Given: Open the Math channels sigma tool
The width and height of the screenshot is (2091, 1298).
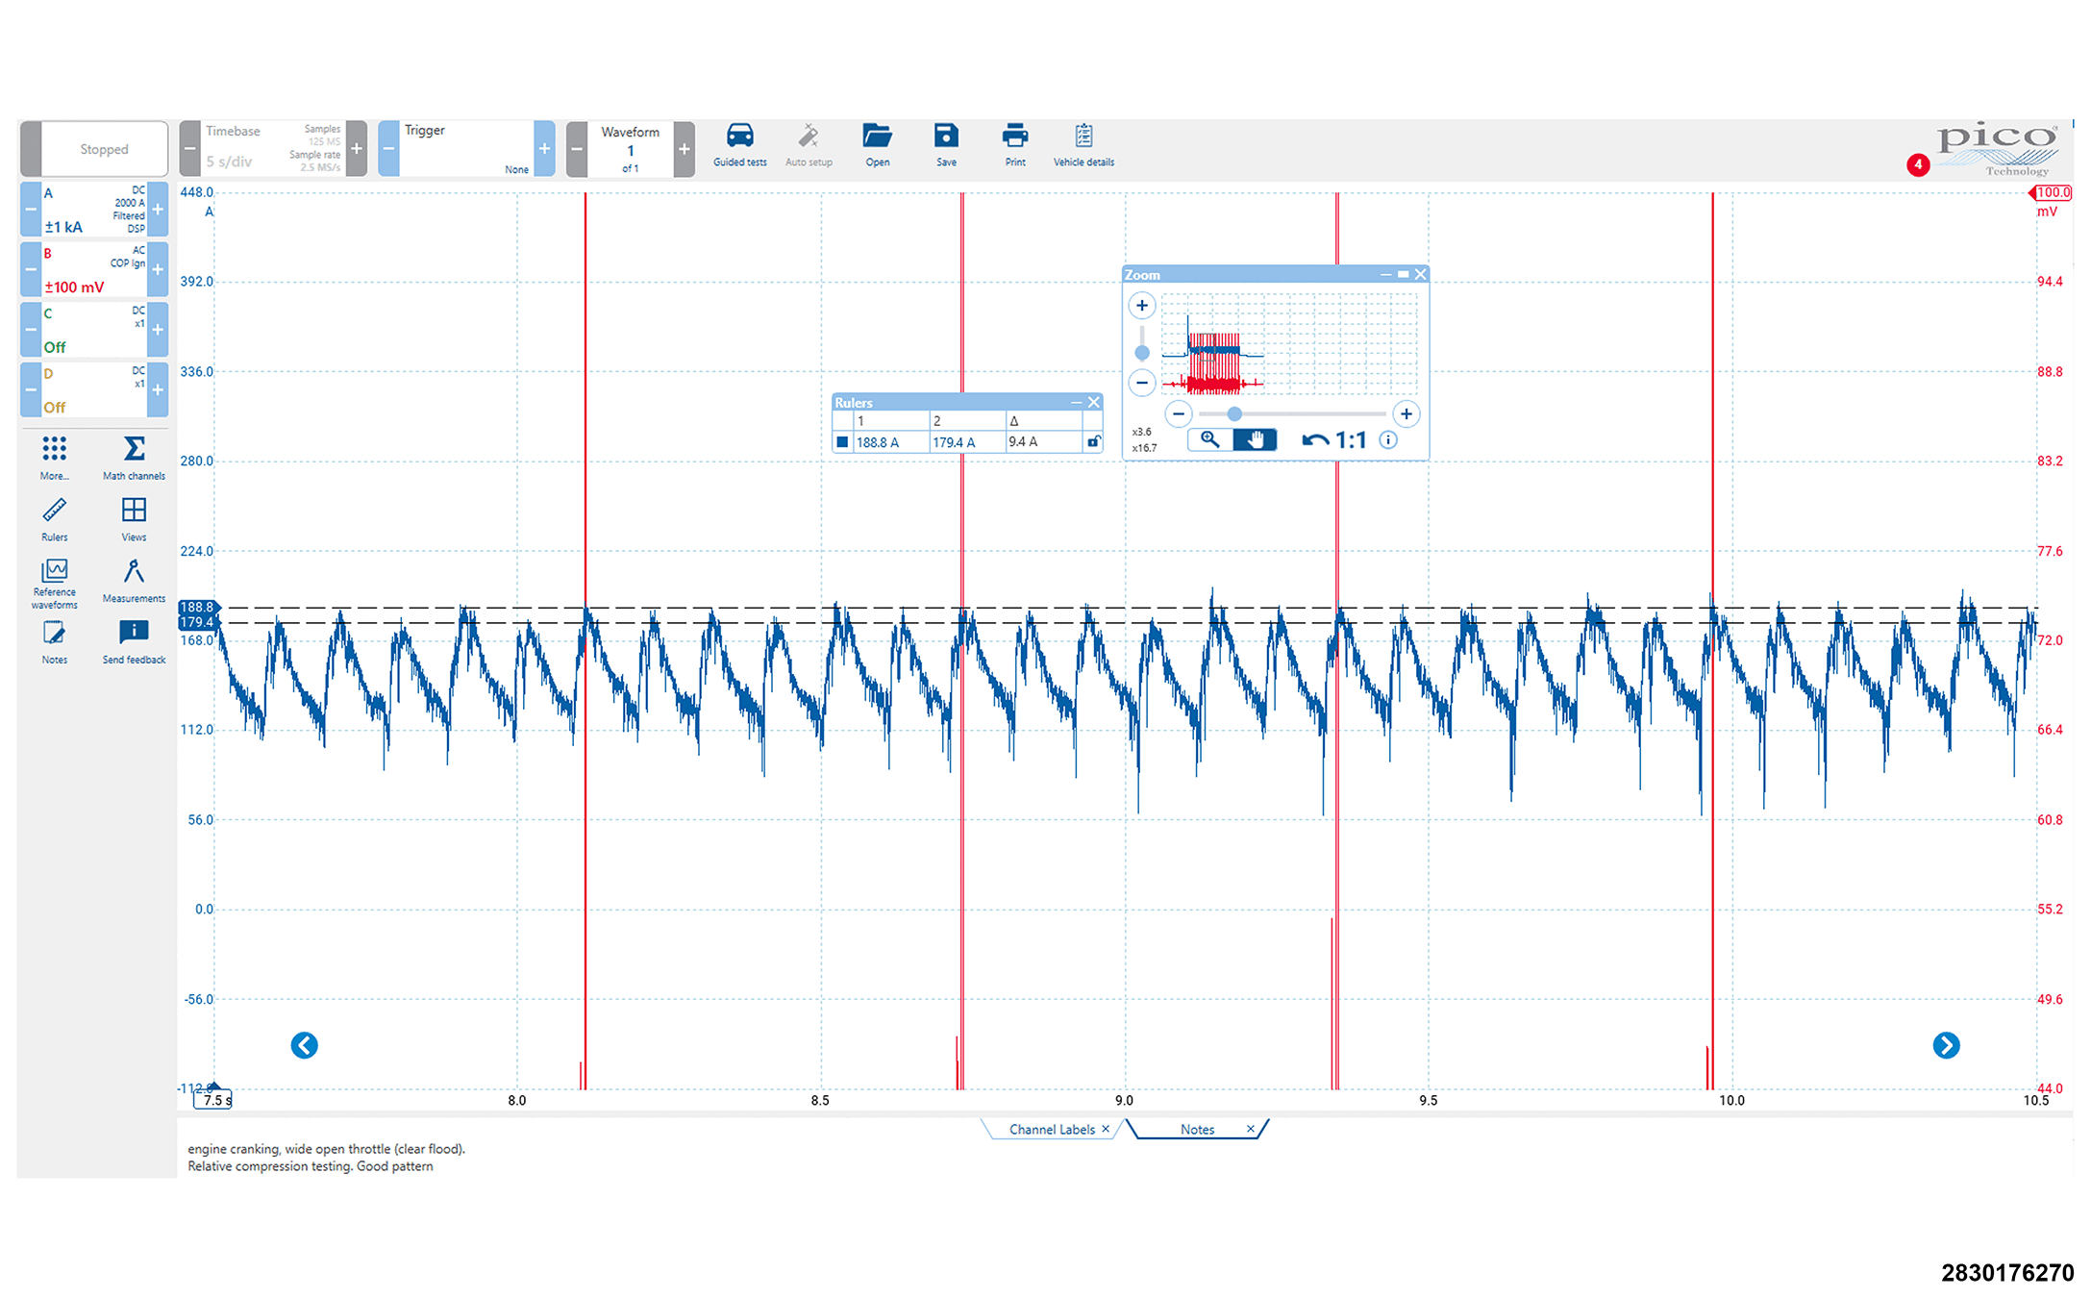Looking at the screenshot, I should pyautogui.click(x=134, y=450).
